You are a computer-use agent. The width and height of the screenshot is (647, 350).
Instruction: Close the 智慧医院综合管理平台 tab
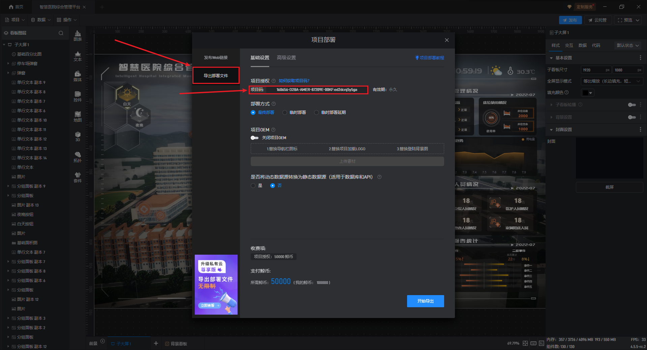point(84,7)
